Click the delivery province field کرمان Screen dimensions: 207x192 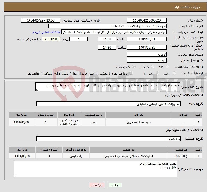pyautogui.click(x=147, y=54)
